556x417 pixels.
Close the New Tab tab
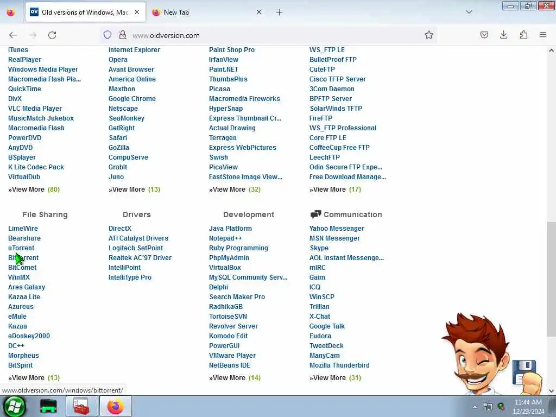point(259,12)
